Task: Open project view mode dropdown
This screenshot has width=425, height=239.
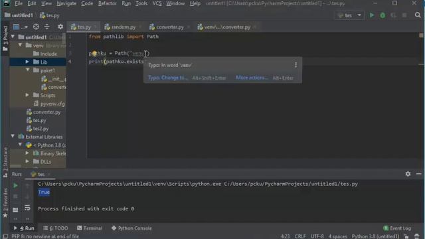Action: point(21,27)
